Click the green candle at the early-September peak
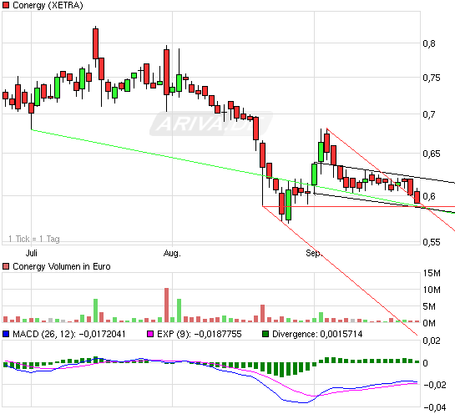The height and width of the screenshot is (414, 455). [321, 152]
